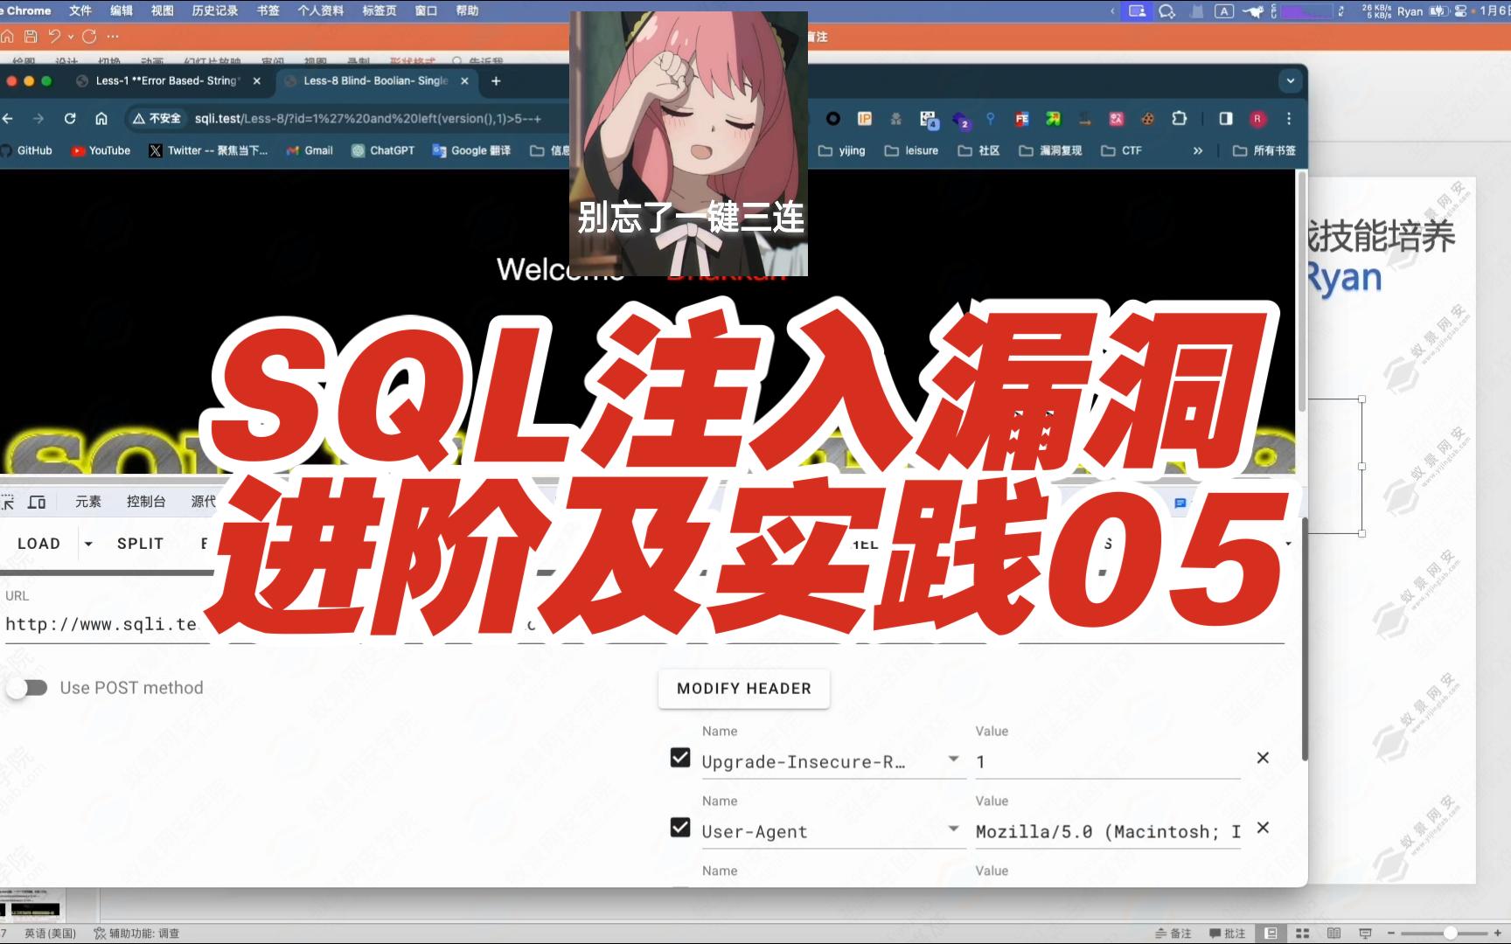Select the DevTools 控制台 tab

[146, 502]
